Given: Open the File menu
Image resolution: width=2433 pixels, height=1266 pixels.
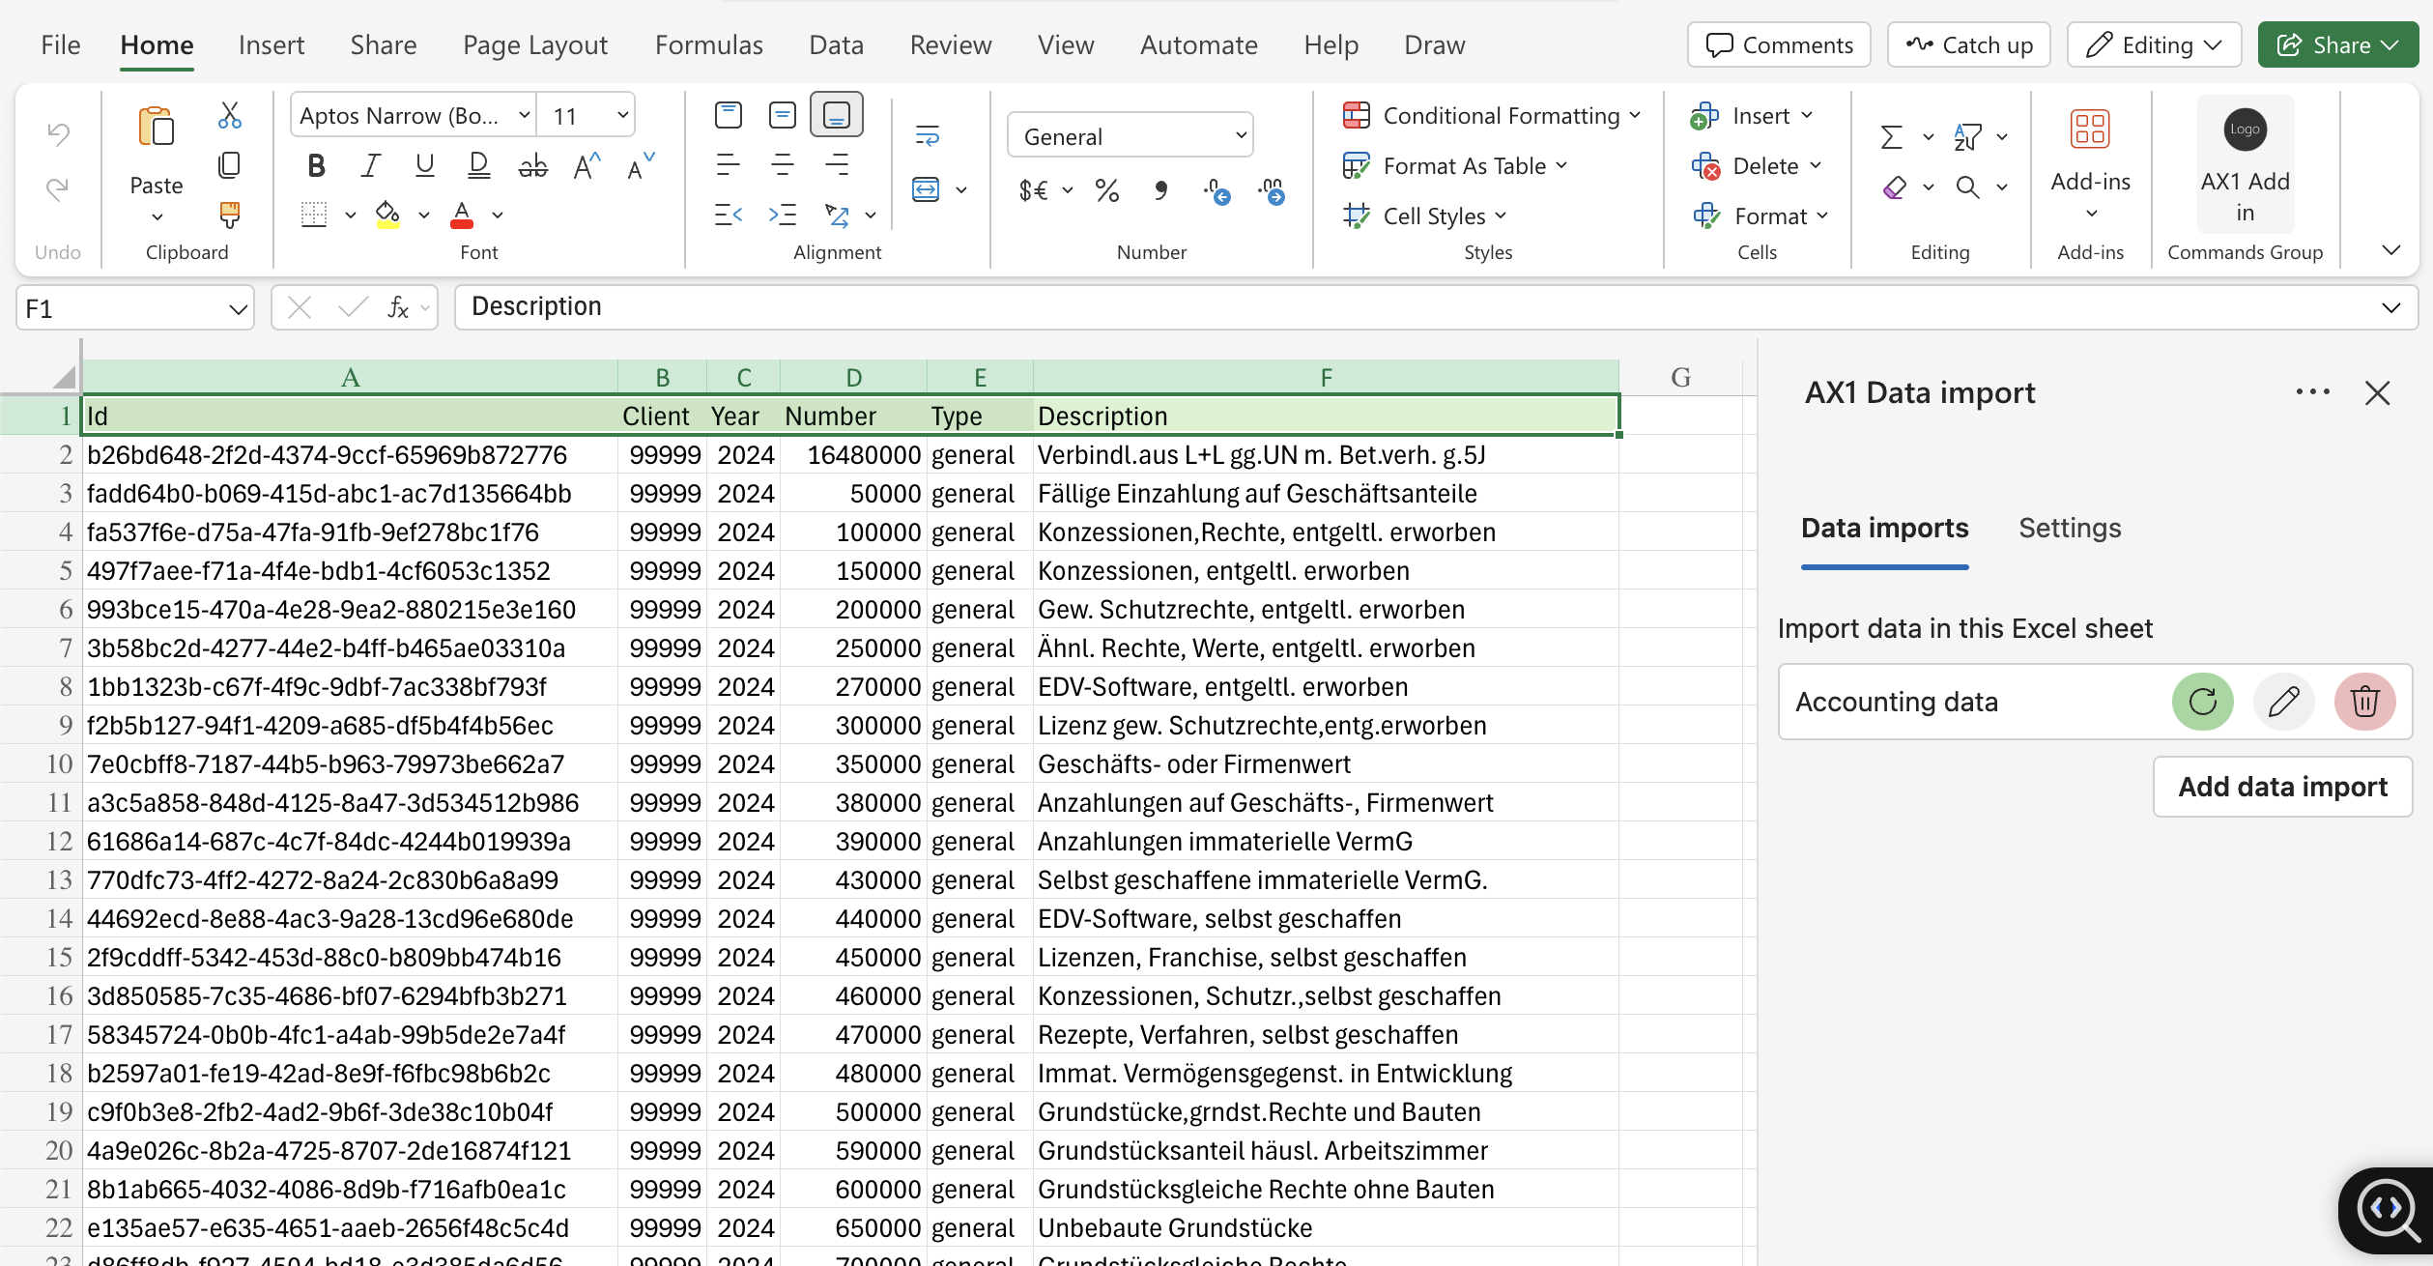Looking at the screenshot, I should pos(60,45).
